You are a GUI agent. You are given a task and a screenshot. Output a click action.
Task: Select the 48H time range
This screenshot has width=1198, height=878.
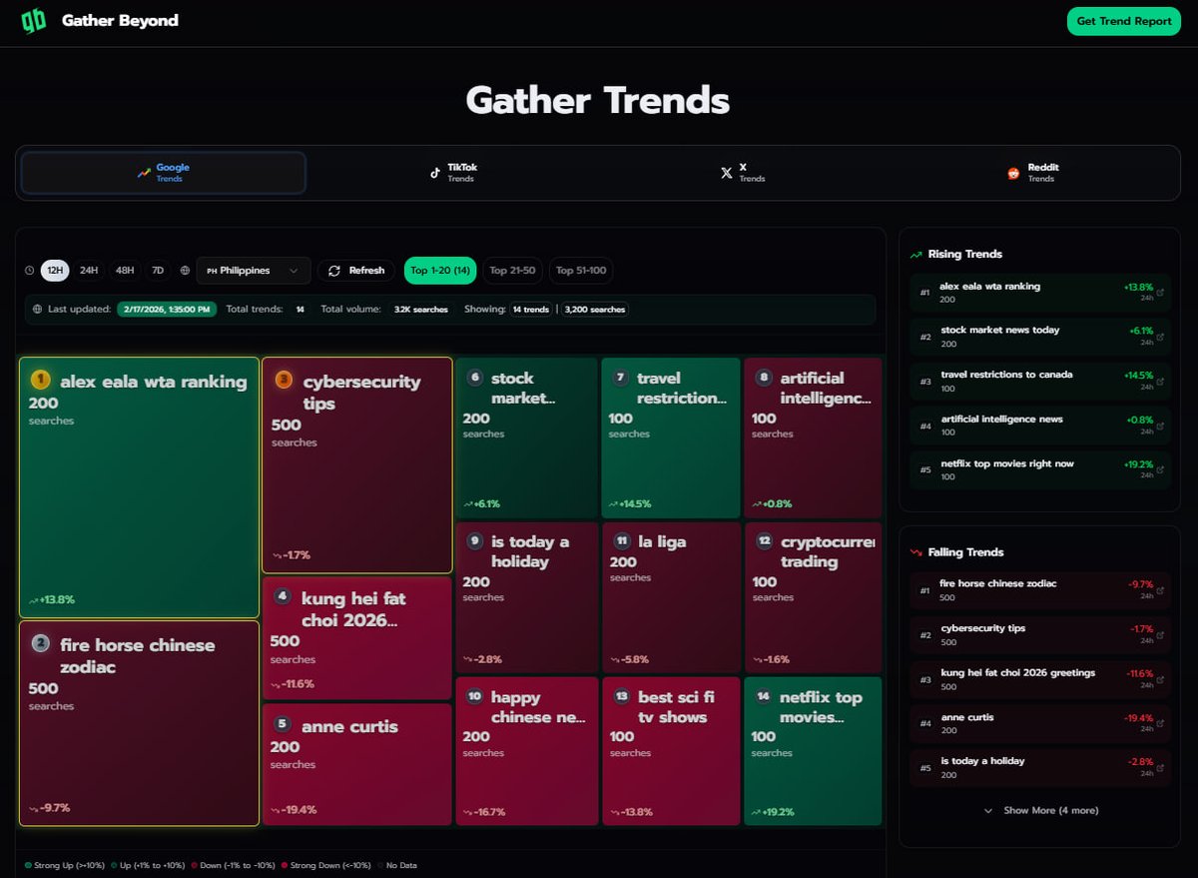coord(124,271)
